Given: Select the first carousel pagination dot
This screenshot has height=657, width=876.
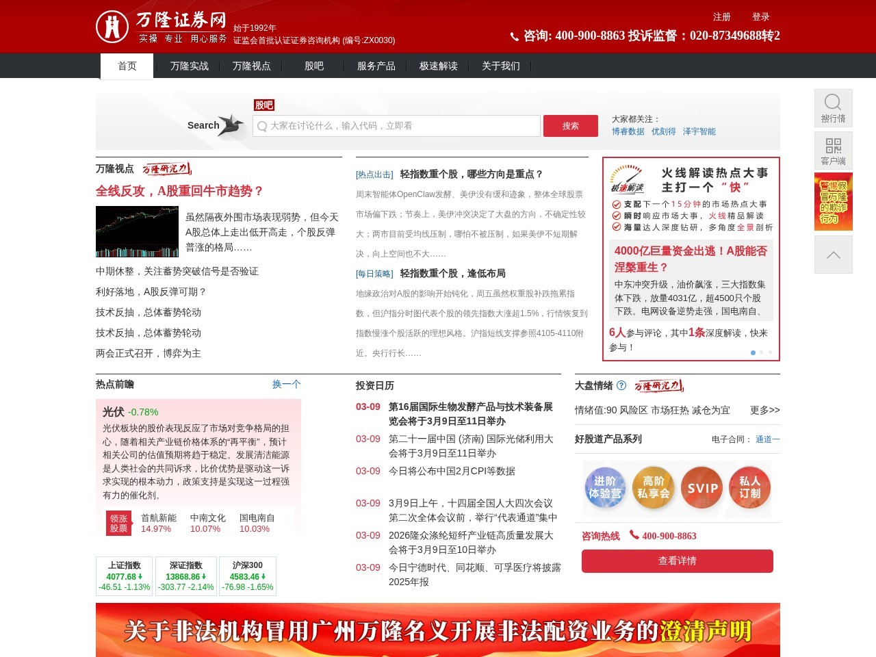Looking at the screenshot, I should point(753,352).
